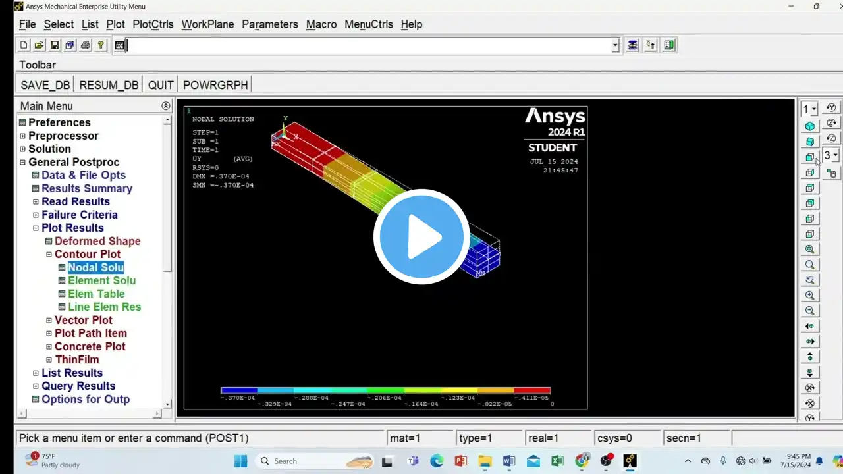Open the PlotCtrls menu

click(x=153, y=24)
